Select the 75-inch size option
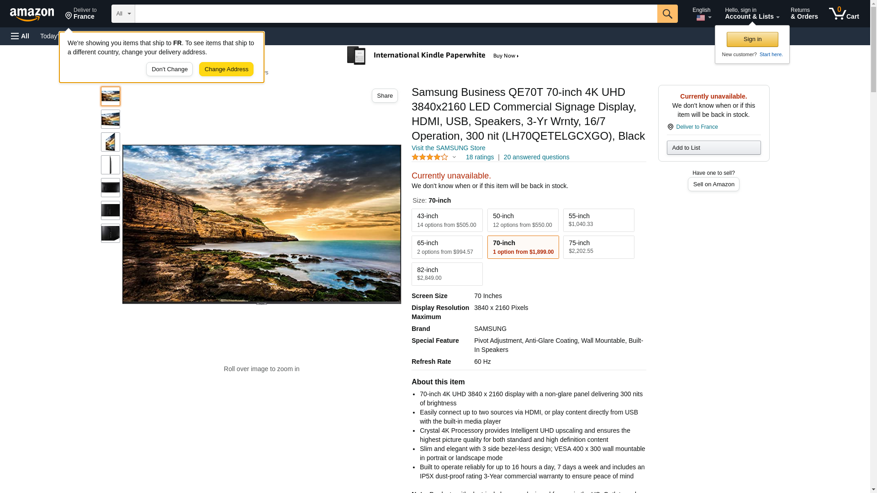 (x=598, y=247)
